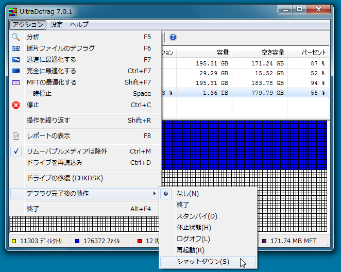Choose 迅速に最適化する menu entry

click(86, 60)
